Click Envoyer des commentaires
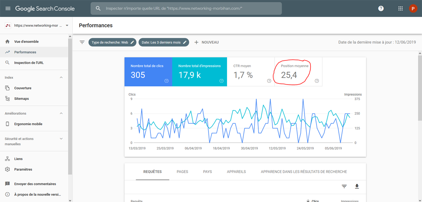The width and height of the screenshot is (422, 202). click(34, 184)
